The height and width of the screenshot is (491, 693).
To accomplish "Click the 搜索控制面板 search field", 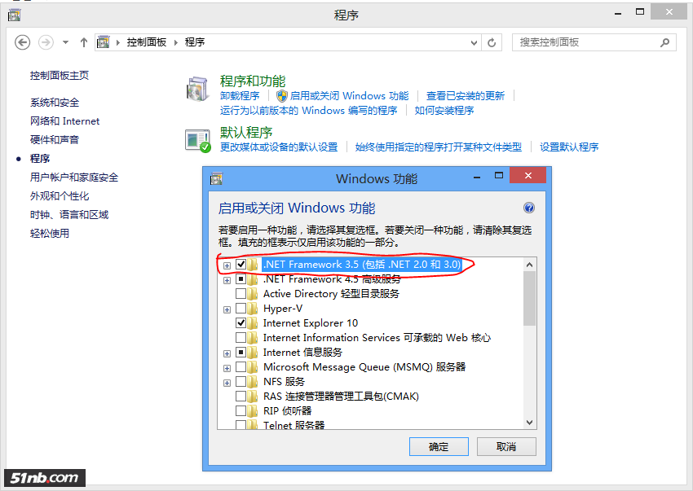I will [594, 42].
